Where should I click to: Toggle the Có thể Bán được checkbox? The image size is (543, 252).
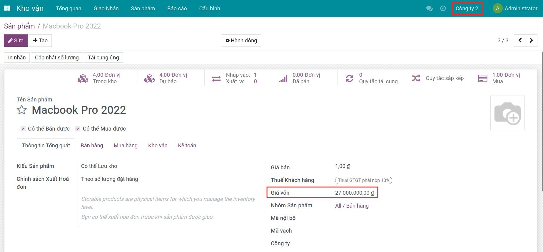[23, 129]
